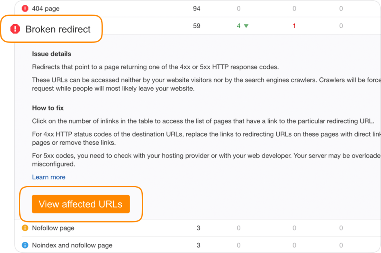Click the red octagon Broken redirect icon
381x253 pixels.
(15, 29)
